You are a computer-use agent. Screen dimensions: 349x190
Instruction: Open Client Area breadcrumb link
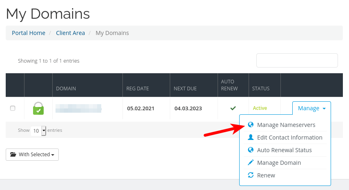tap(70, 33)
